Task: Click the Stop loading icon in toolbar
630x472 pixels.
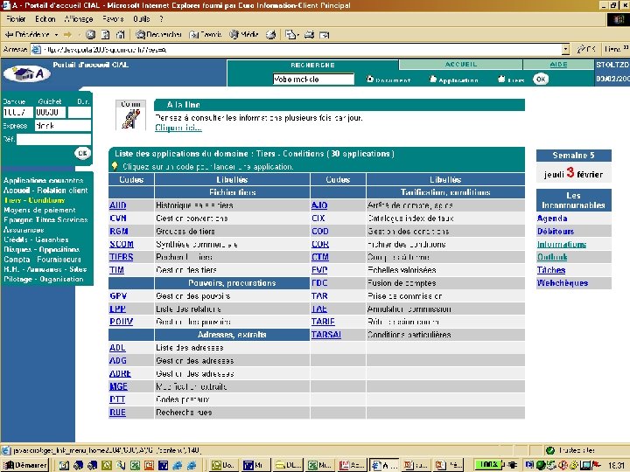Action: click(90, 34)
